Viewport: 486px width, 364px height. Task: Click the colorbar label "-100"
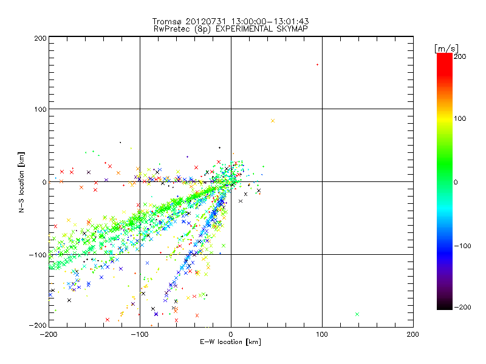click(462, 246)
